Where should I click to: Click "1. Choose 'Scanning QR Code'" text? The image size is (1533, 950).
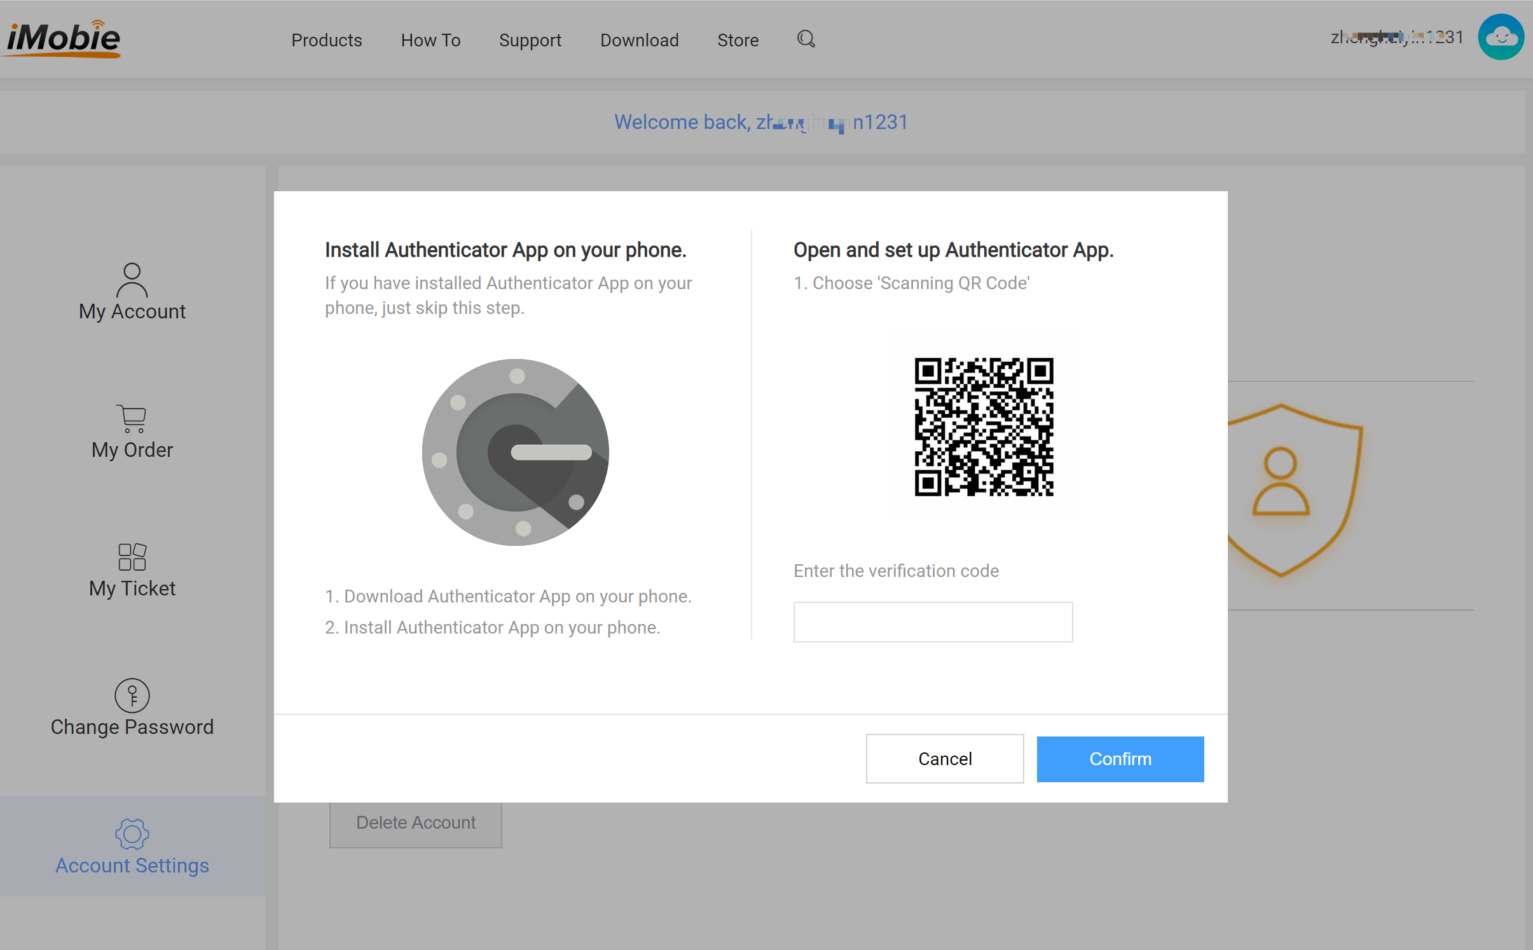click(912, 283)
